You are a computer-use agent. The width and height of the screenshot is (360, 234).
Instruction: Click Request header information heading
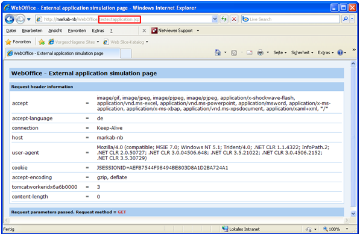42,87
